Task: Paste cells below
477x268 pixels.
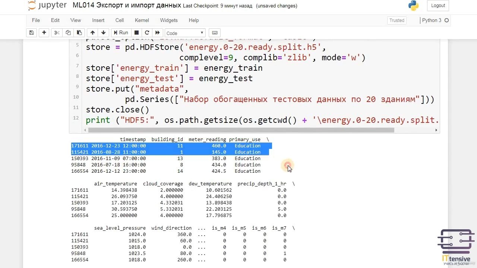Action: click(79, 33)
